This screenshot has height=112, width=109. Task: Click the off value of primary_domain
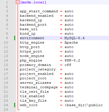(x=68, y=65)
